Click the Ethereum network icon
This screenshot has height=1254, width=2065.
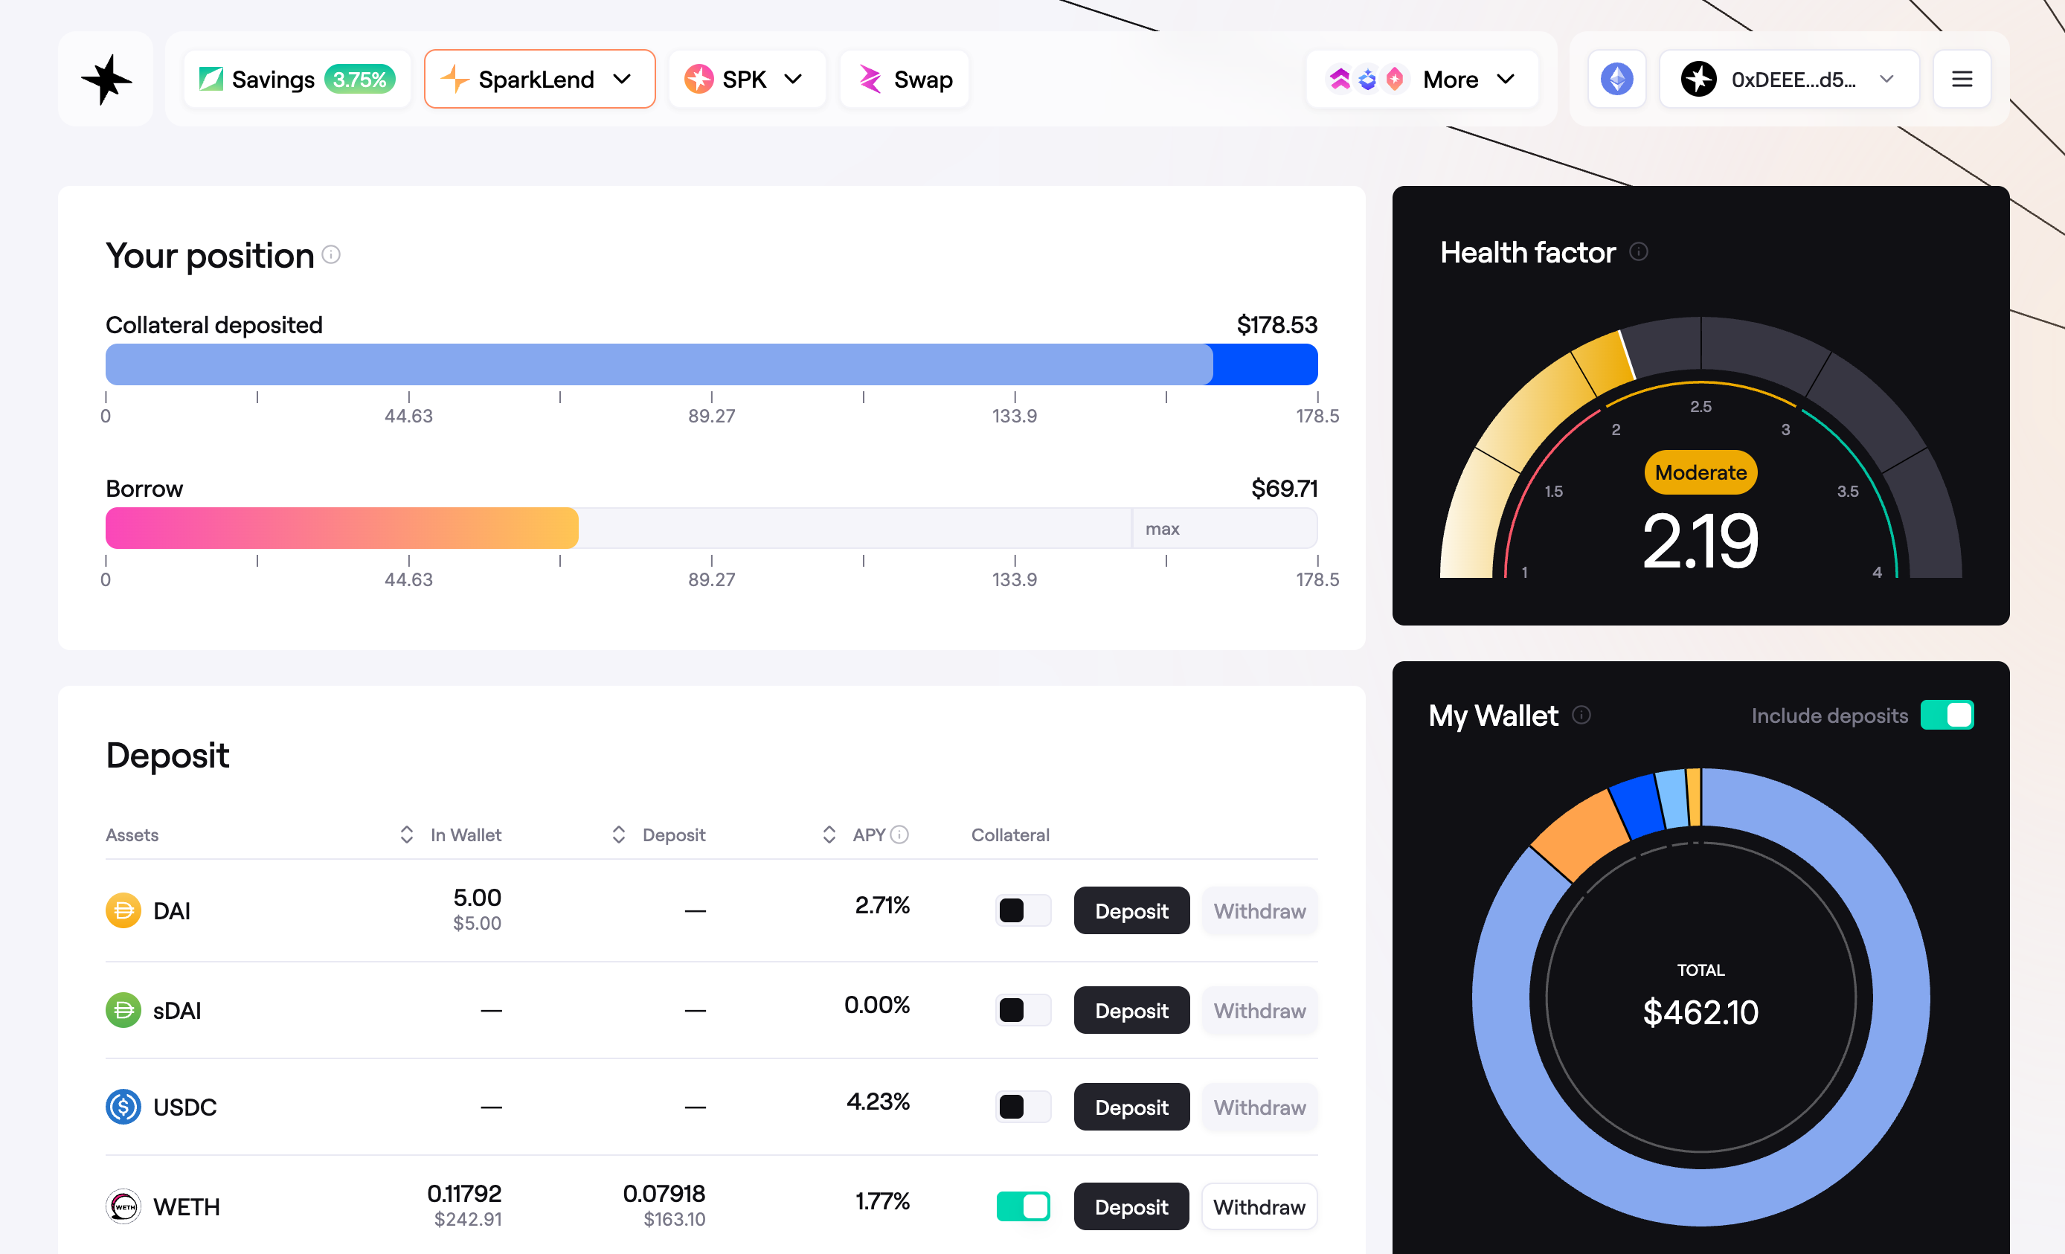point(1616,80)
